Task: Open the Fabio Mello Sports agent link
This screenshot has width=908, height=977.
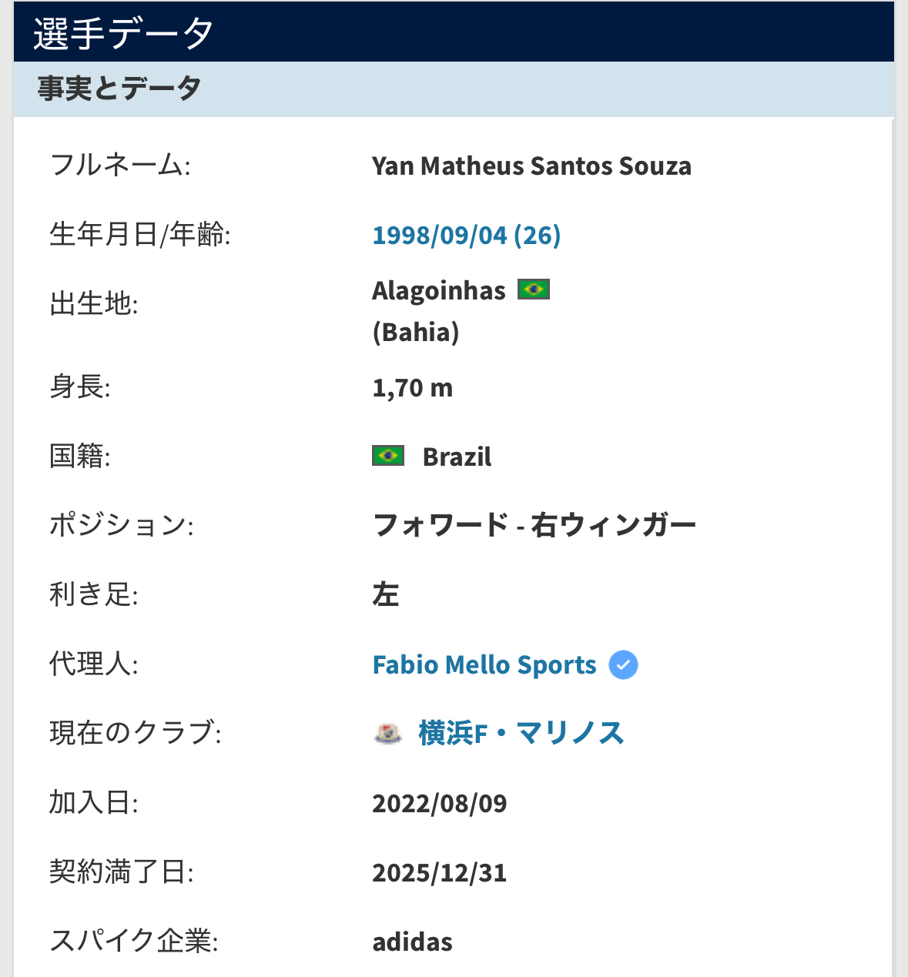Action: point(484,664)
